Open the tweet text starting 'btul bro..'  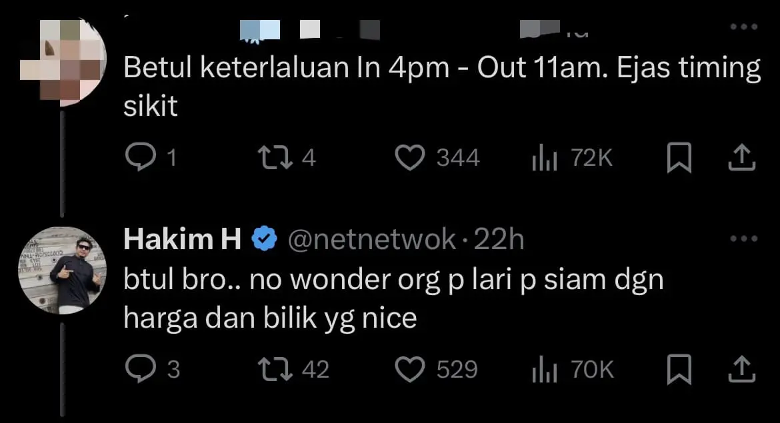click(x=393, y=298)
